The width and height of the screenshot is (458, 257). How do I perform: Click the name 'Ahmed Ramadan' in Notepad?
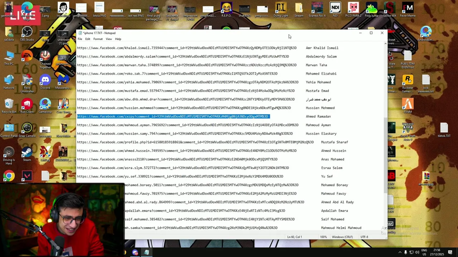[x=318, y=116]
